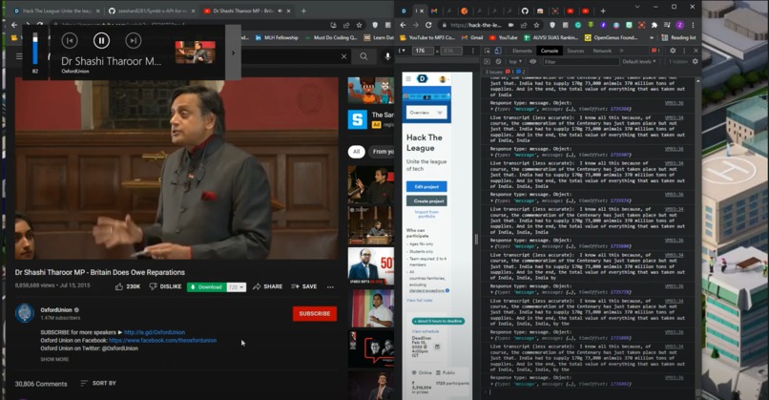Open the Gmail tab in right window
Screen dimensions: 769x400
[x=434, y=11]
